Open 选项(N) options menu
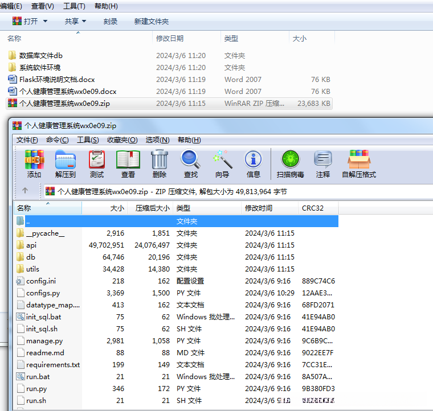This screenshot has width=433, height=411. click(158, 140)
